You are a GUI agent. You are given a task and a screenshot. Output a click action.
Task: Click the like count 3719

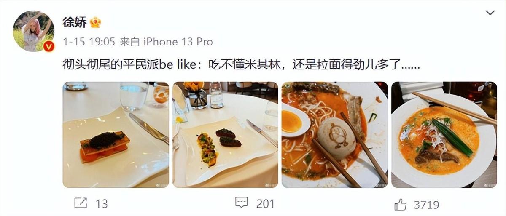coord(426,205)
